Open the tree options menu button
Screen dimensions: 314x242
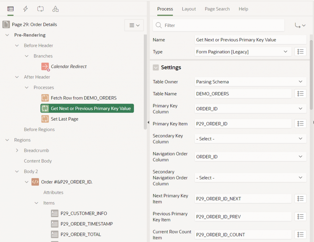pyautogui.click(x=134, y=25)
